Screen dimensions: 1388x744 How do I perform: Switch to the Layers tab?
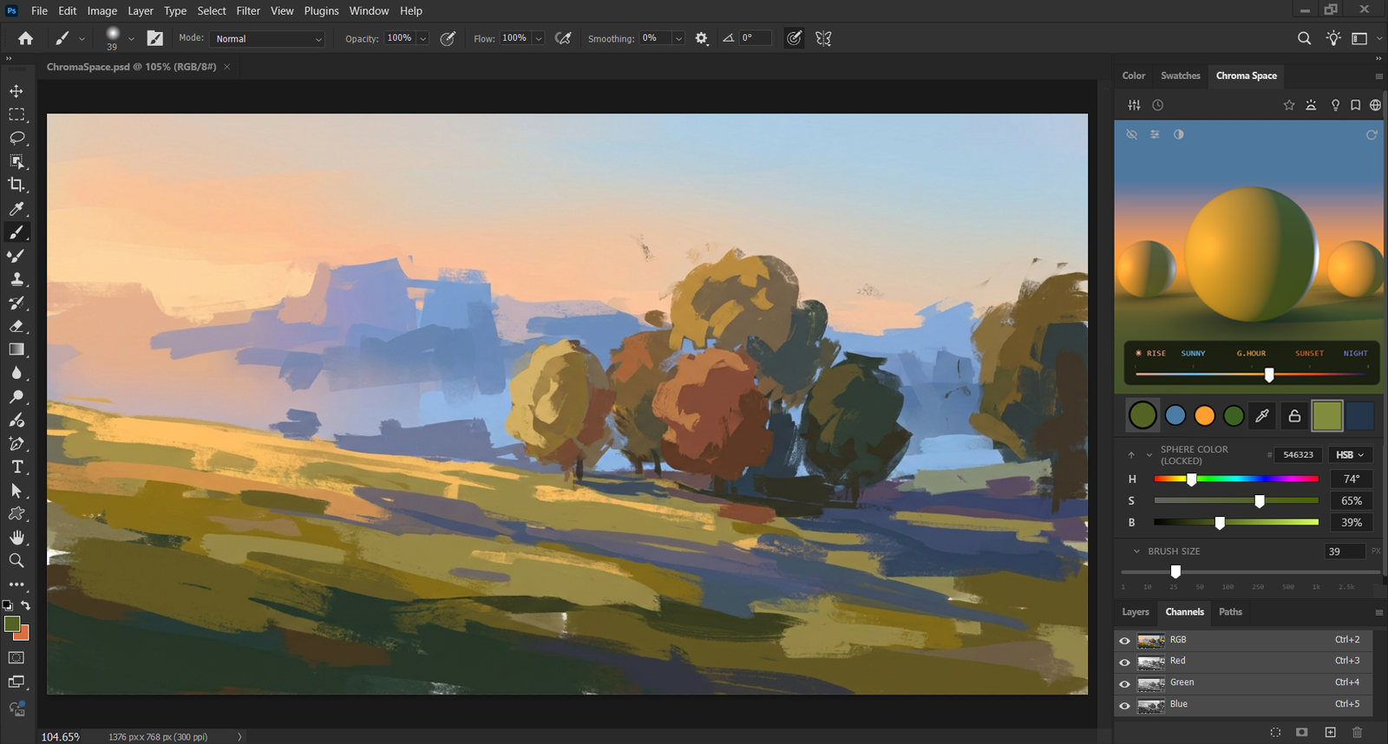pos(1136,612)
